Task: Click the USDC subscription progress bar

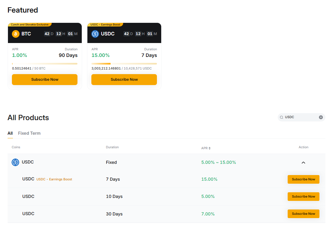Action: click(x=124, y=64)
